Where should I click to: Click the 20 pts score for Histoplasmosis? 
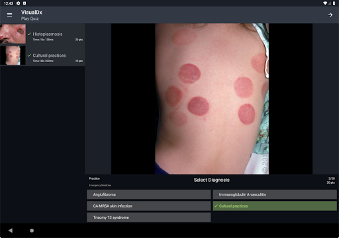click(79, 40)
